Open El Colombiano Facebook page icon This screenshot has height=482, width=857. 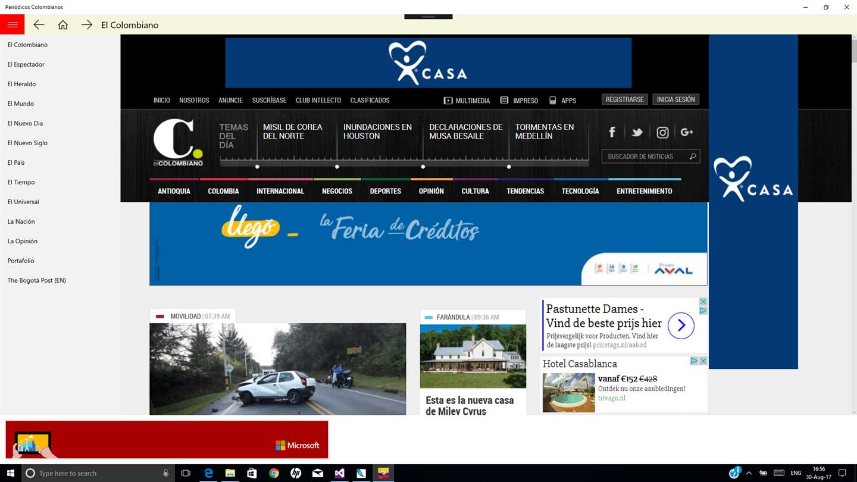coord(612,132)
